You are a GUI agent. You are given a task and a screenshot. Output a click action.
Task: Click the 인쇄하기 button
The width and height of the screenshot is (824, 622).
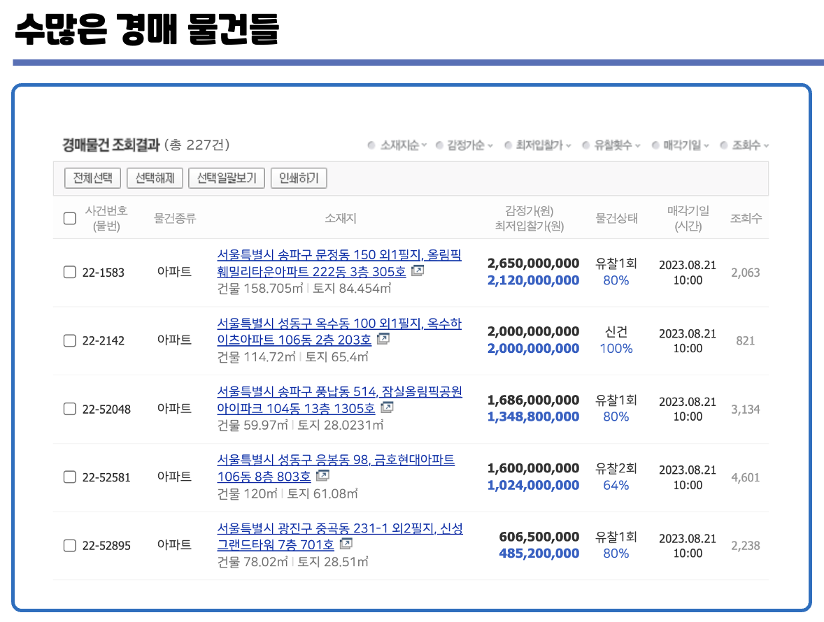click(x=299, y=178)
